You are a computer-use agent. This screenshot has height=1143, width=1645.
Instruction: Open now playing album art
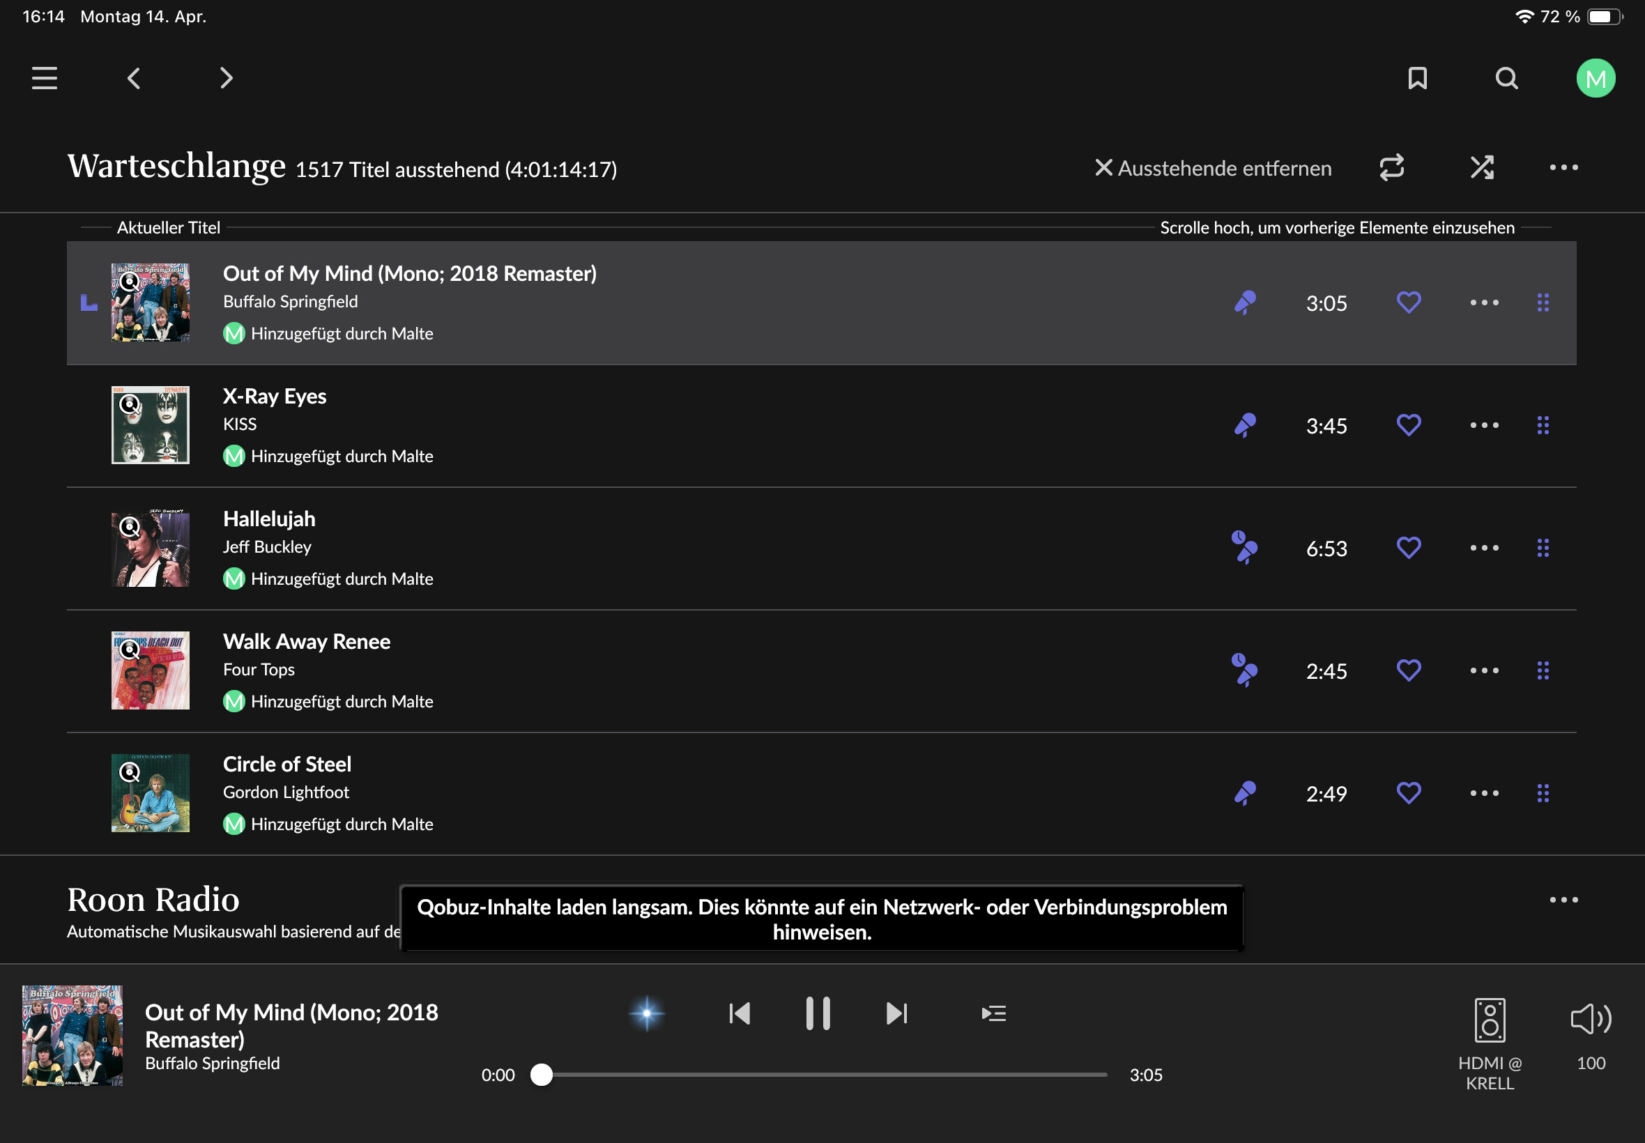tap(72, 1036)
